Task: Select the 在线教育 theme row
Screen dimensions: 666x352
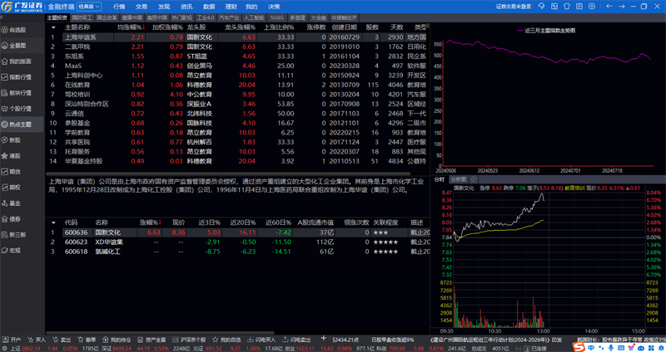Action: 238,85
